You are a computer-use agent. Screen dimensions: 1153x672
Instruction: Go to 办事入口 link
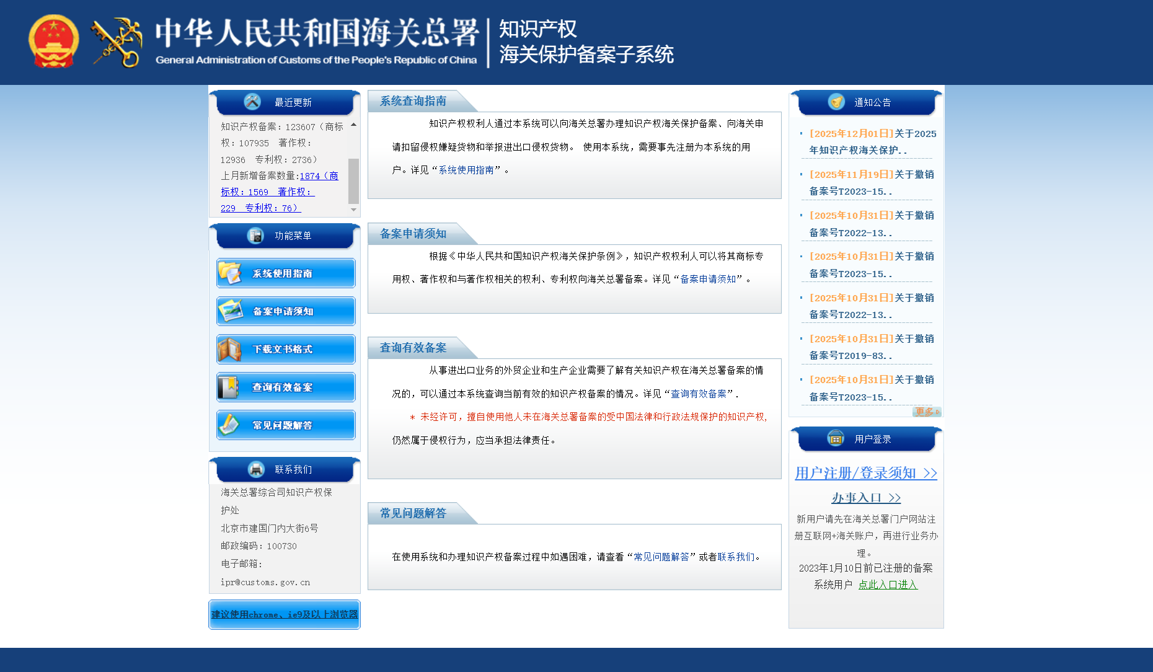865,498
